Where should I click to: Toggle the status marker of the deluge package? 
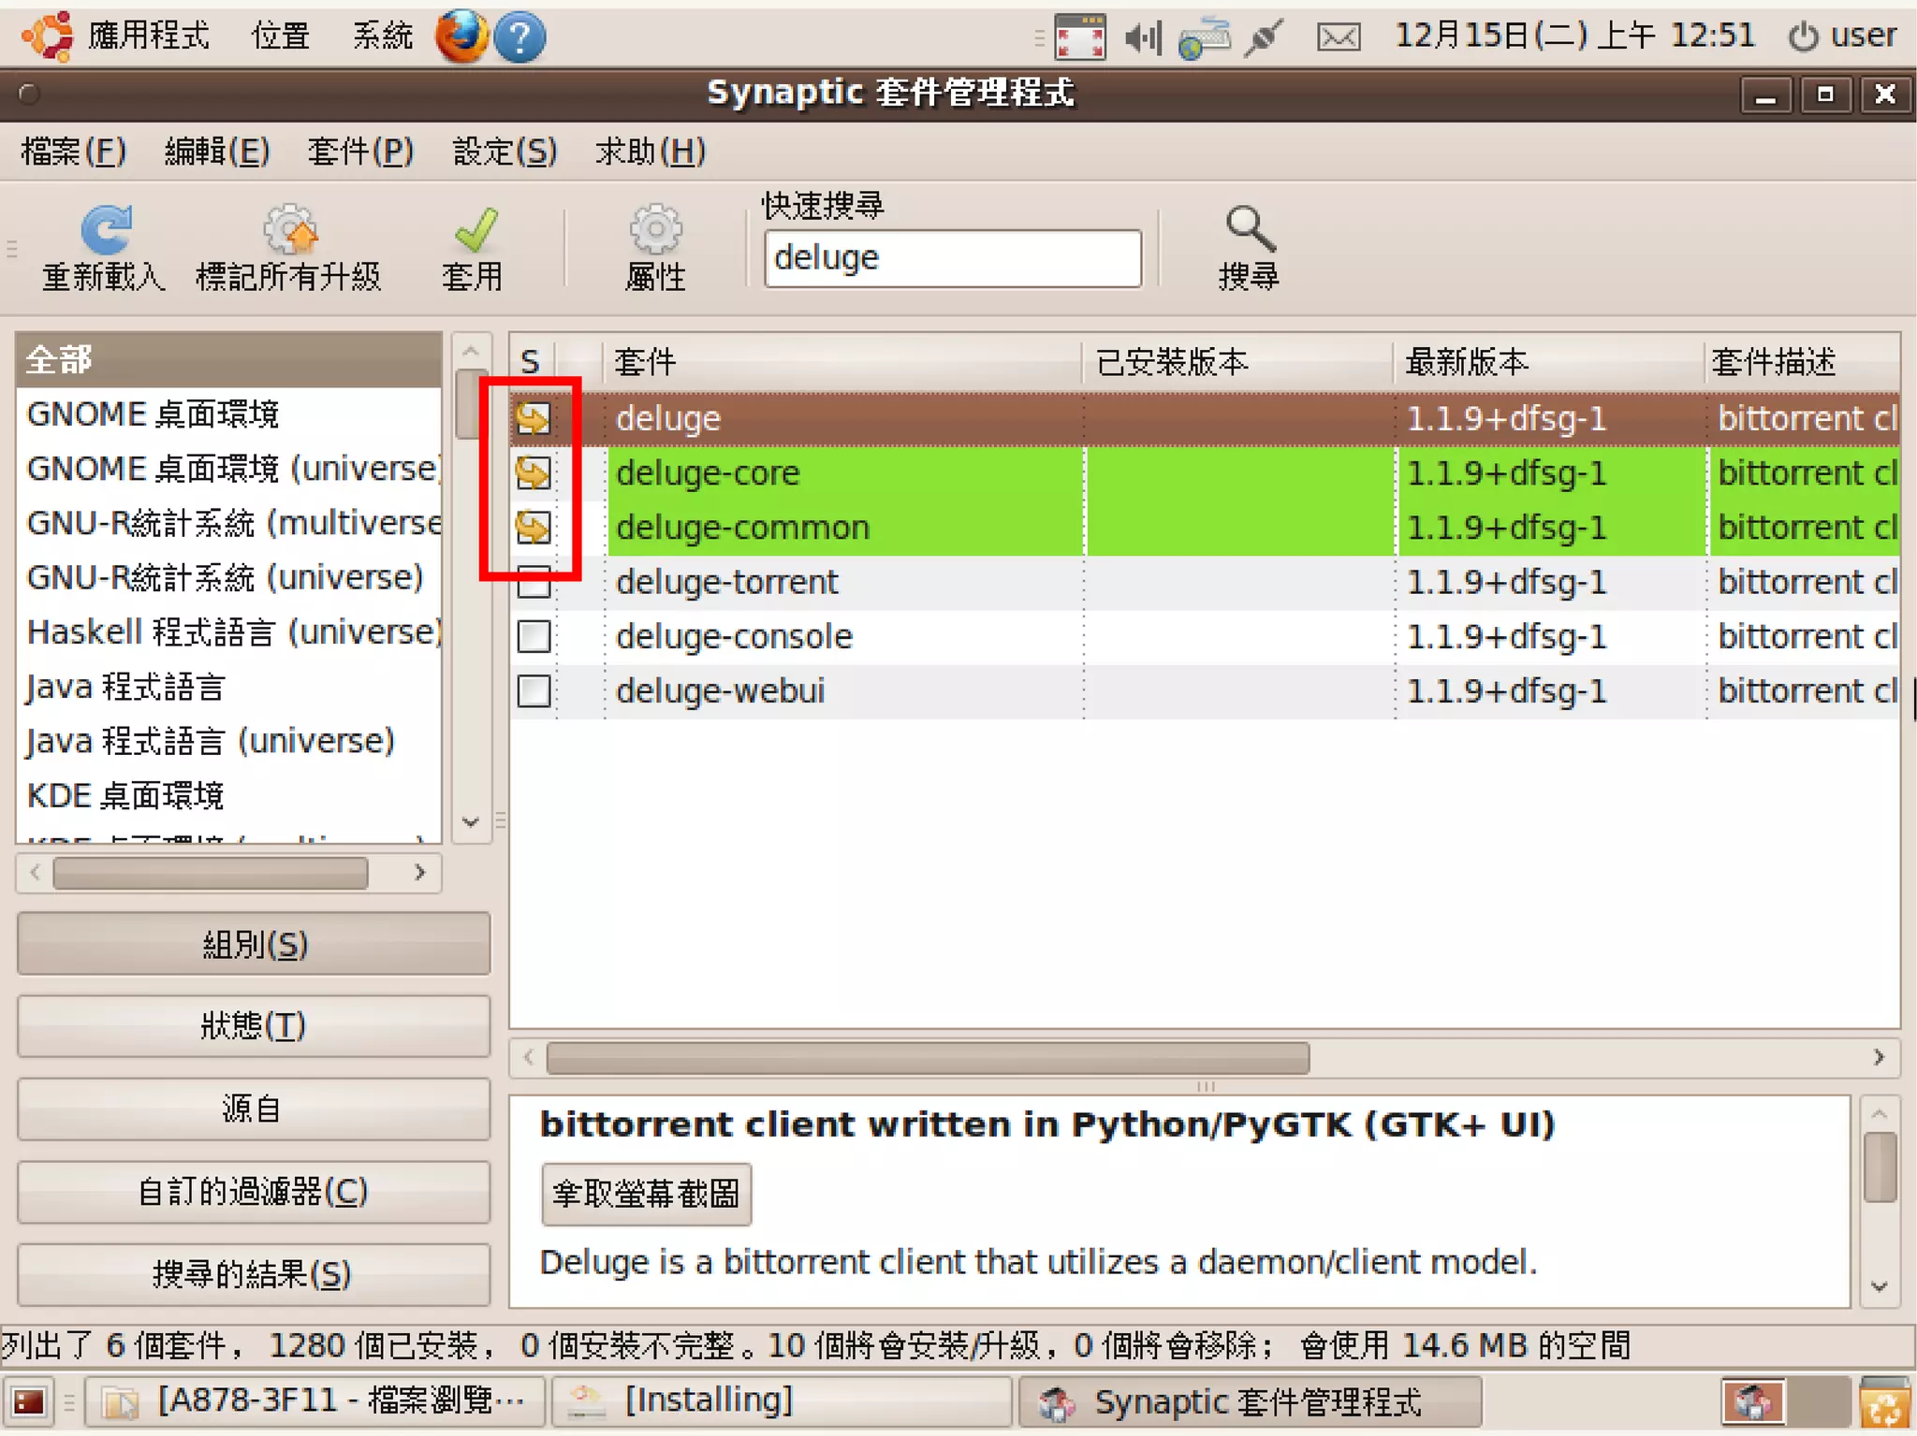click(534, 418)
